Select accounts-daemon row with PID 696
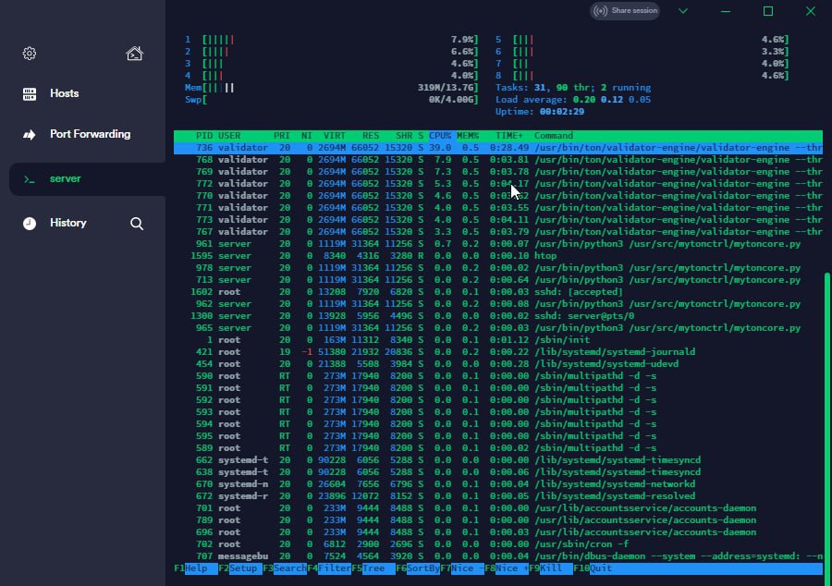Viewport: 832px width, 586px height. tap(498, 532)
